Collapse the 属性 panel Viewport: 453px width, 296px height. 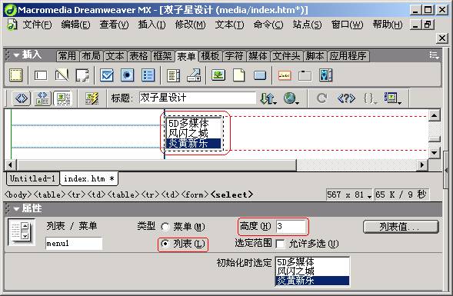pos(16,209)
